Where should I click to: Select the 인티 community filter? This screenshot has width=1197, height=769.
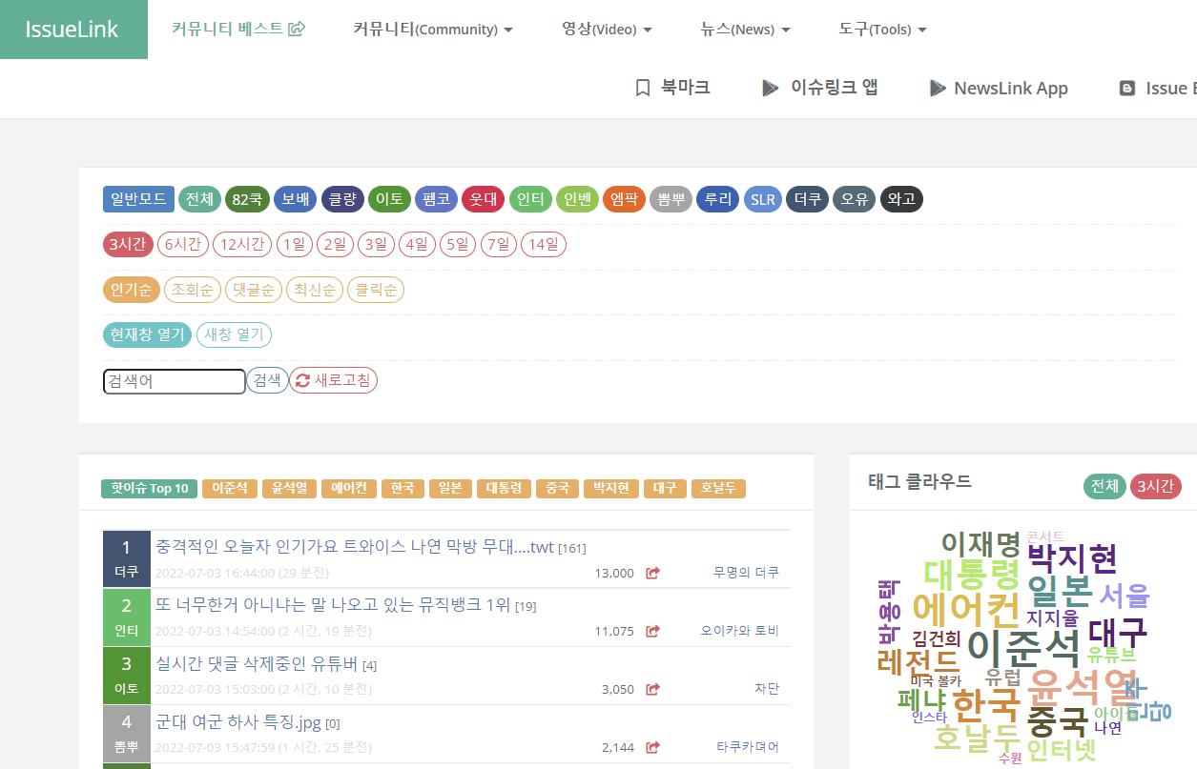coord(530,199)
